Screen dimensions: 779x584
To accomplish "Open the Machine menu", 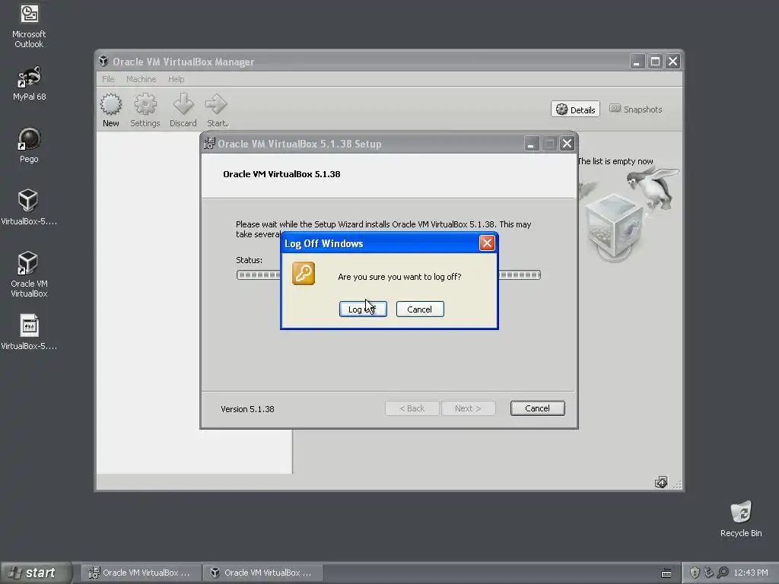I will point(141,79).
